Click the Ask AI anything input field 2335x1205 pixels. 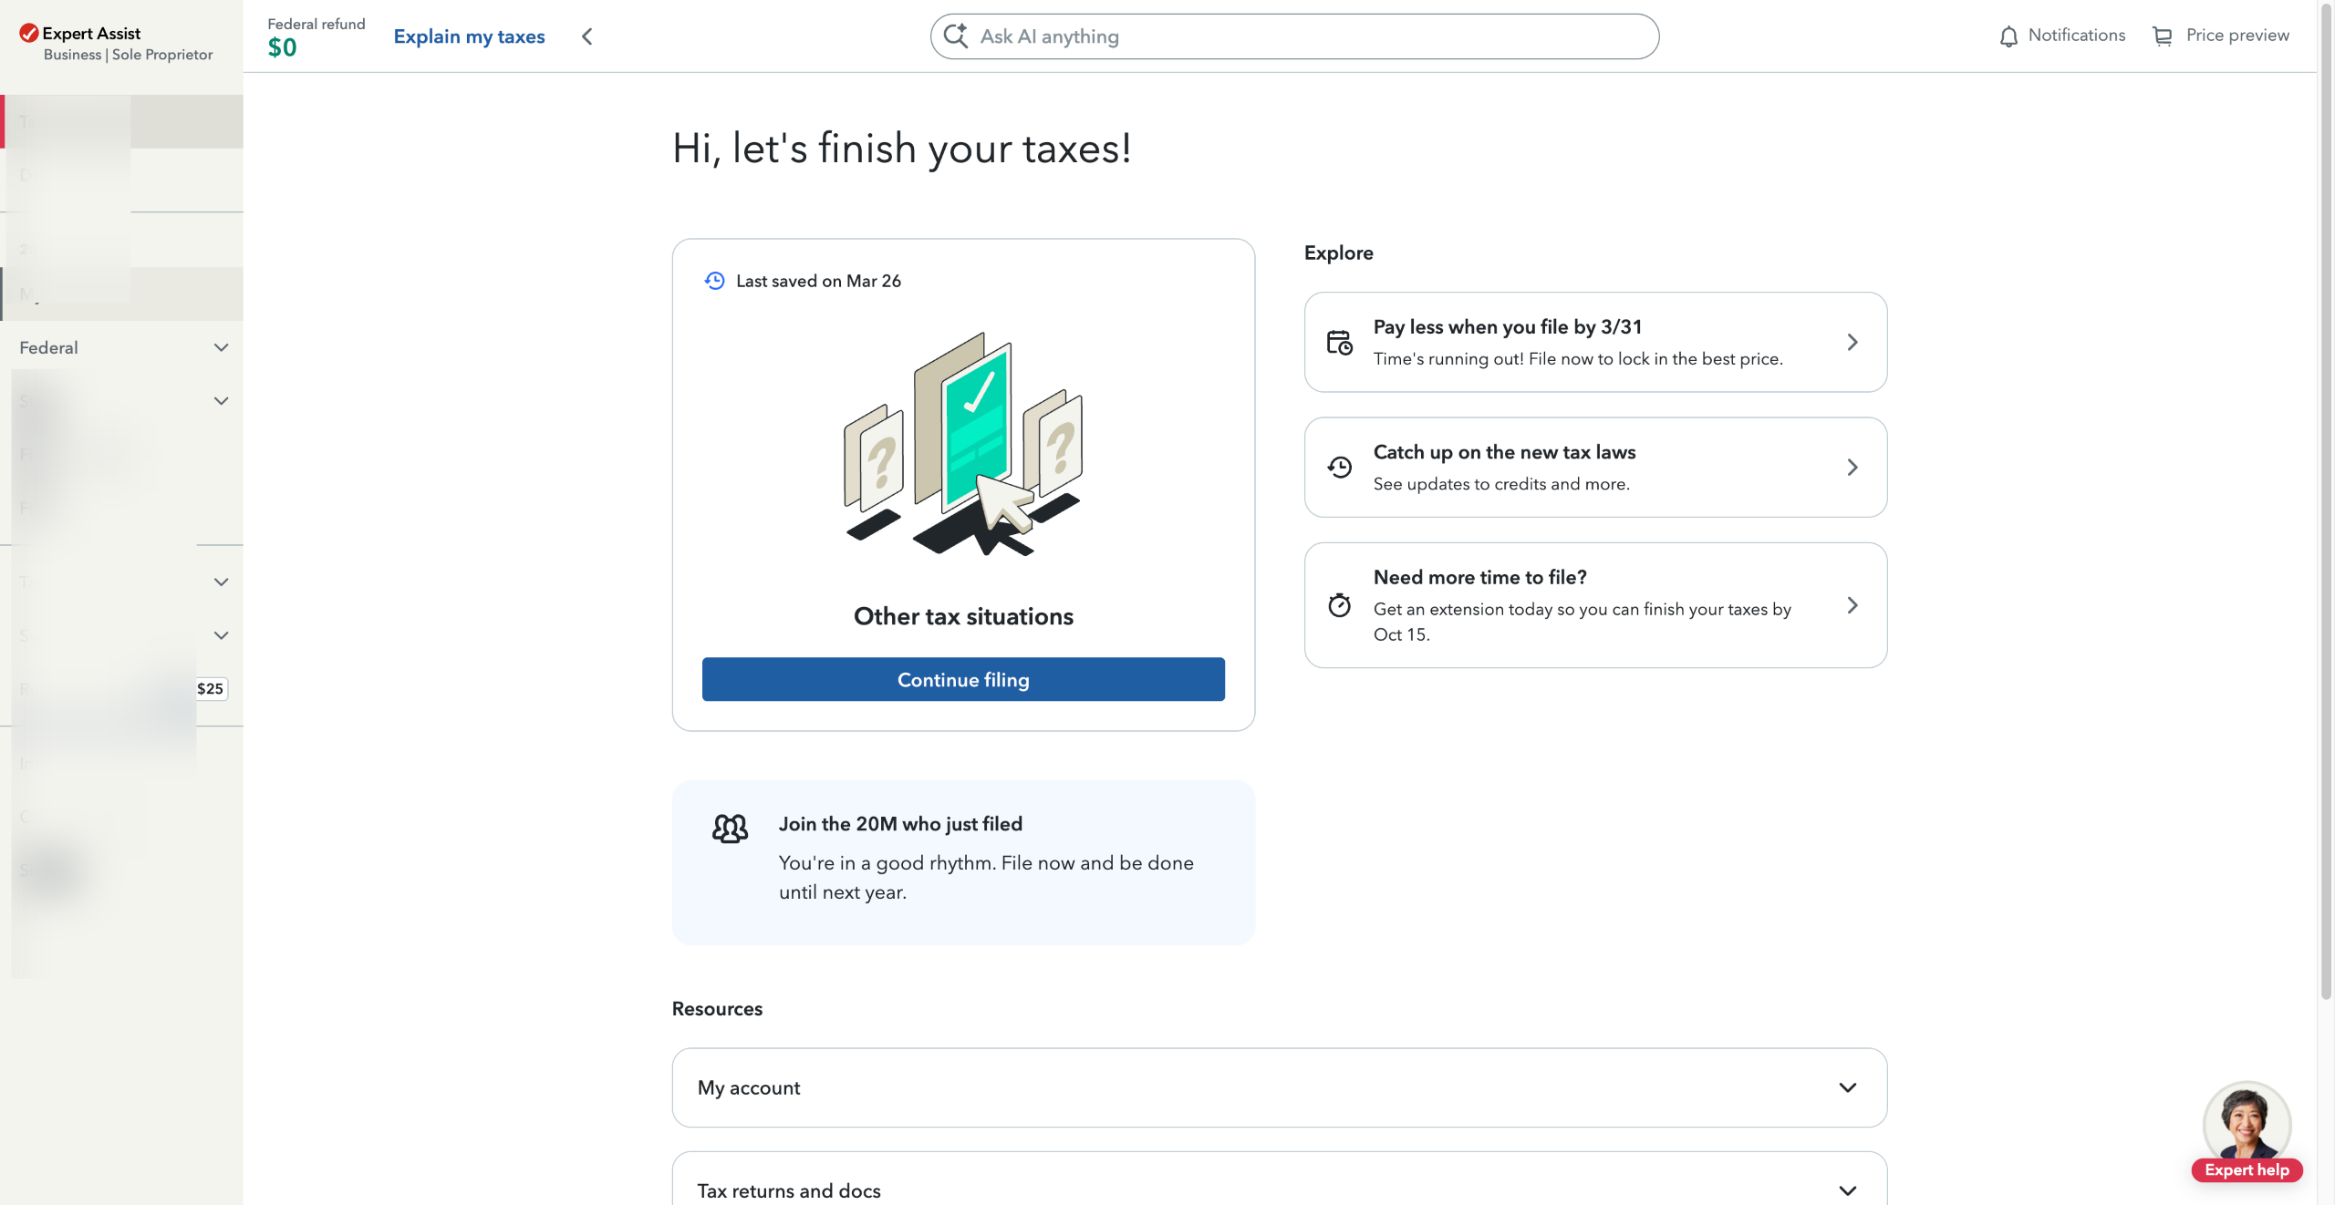1313,36
